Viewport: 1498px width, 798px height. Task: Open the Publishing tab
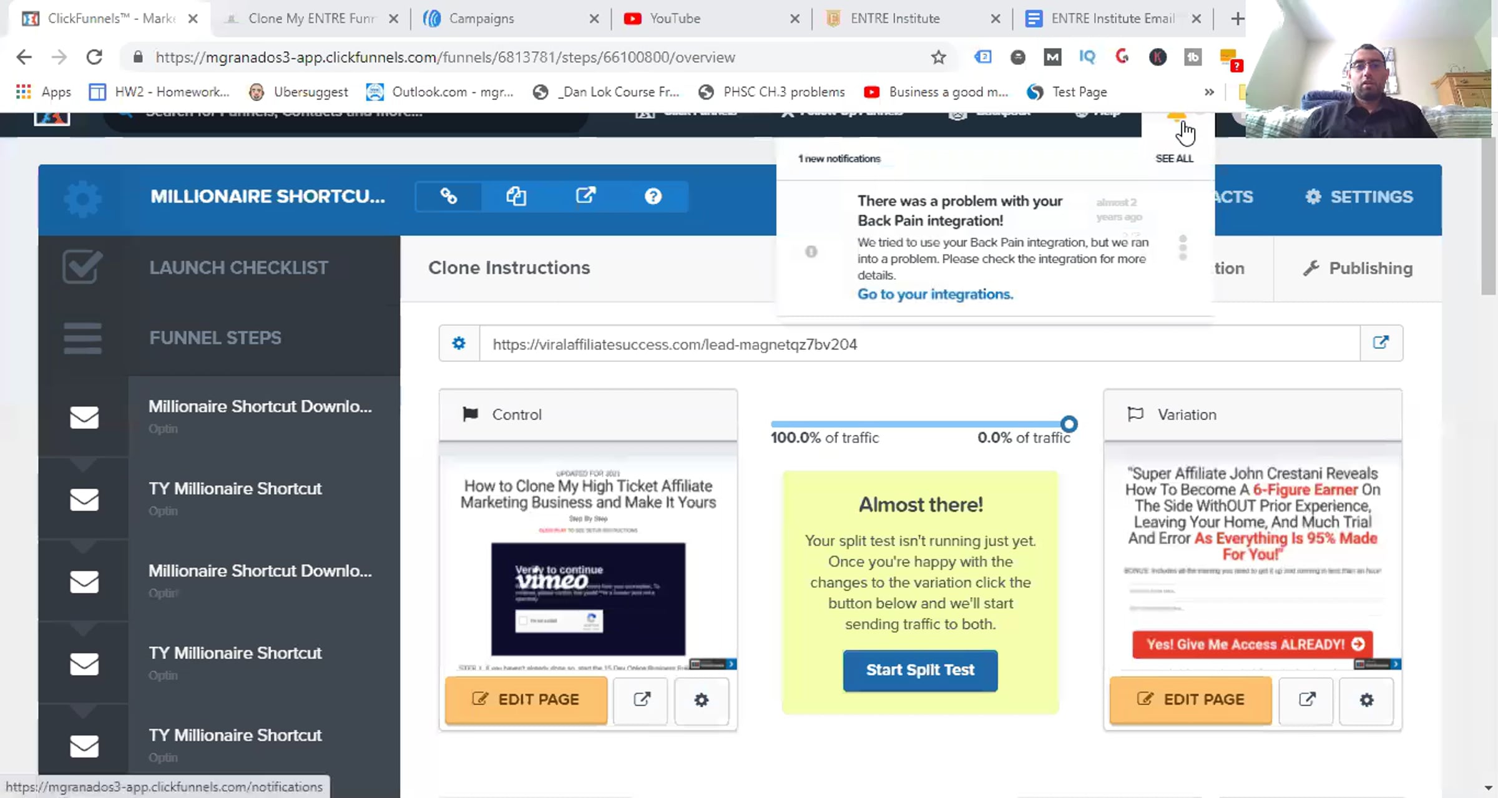(x=1358, y=268)
